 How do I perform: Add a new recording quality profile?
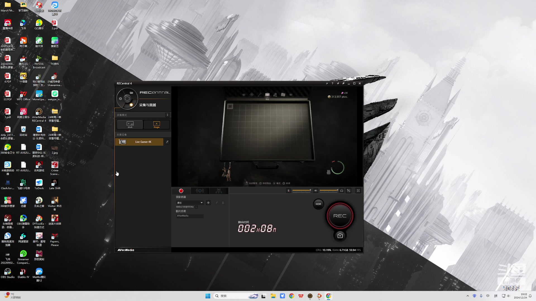click(x=208, y=203)
